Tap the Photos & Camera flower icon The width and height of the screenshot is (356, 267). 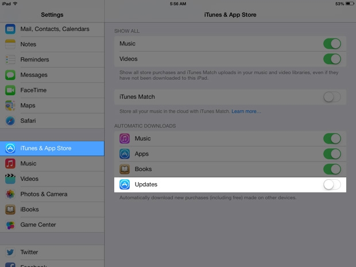tap(10, 194)
